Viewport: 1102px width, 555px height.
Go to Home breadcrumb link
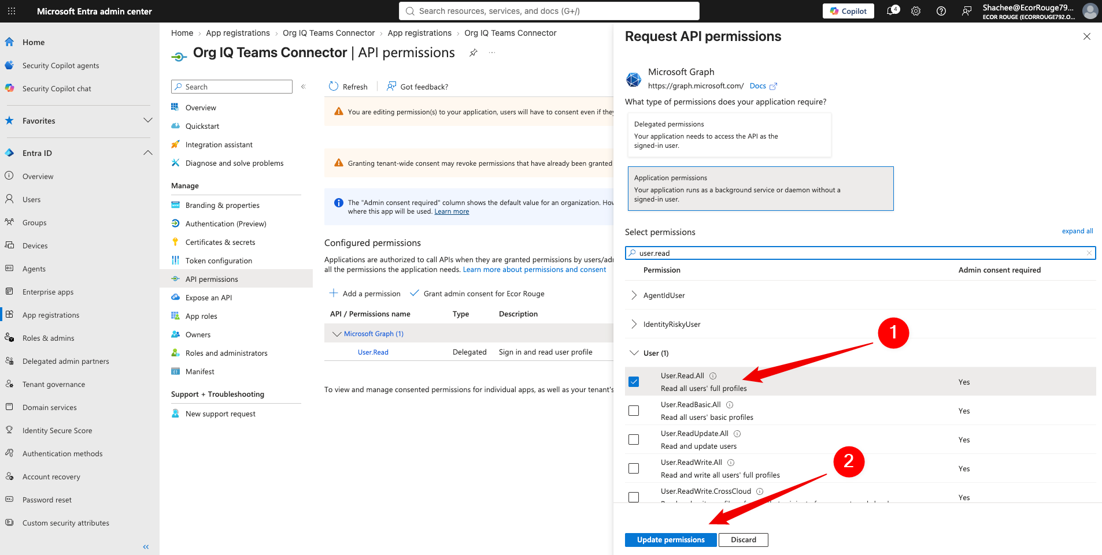[x=182, y=33]
